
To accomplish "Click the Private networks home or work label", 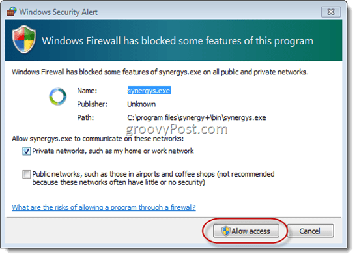I will (113, 151).
